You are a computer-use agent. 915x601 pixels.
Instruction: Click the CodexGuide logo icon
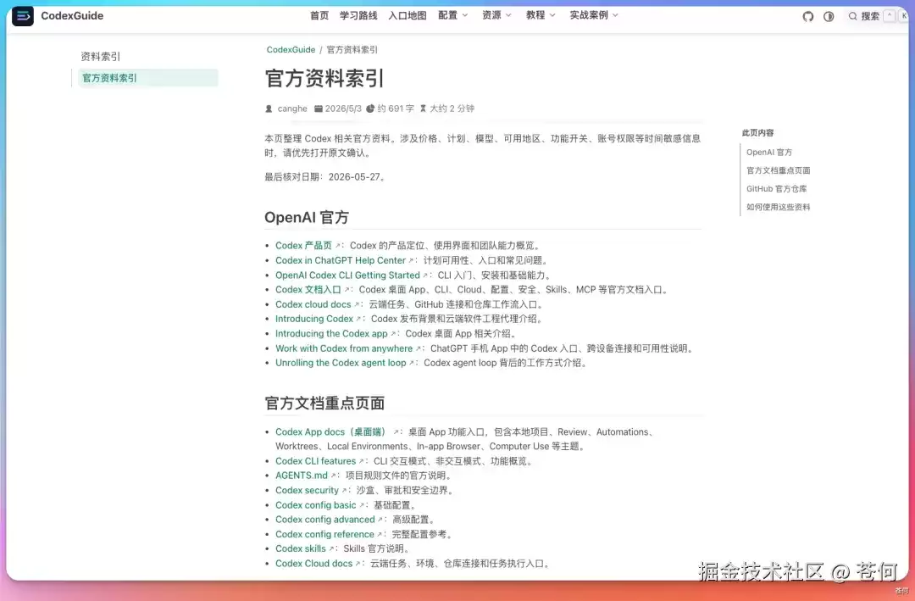[23, 16]
